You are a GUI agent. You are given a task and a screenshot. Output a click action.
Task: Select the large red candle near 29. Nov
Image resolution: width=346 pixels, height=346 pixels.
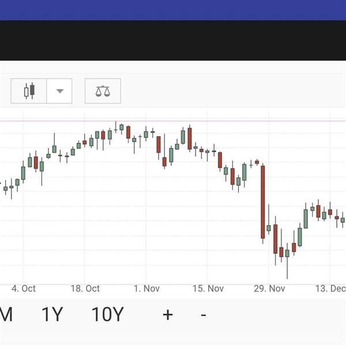coord(262,202)
